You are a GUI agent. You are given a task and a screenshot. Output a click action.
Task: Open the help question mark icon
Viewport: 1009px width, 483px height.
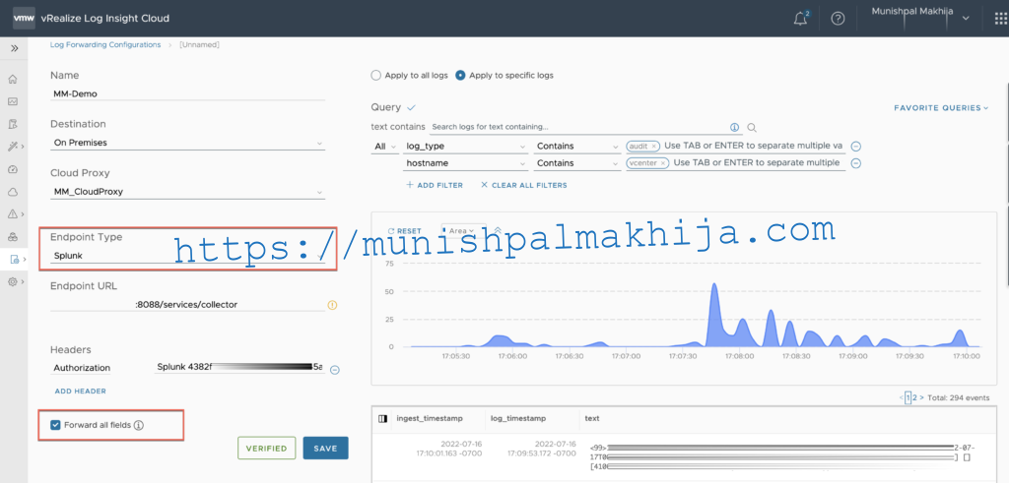pos(838,18)
